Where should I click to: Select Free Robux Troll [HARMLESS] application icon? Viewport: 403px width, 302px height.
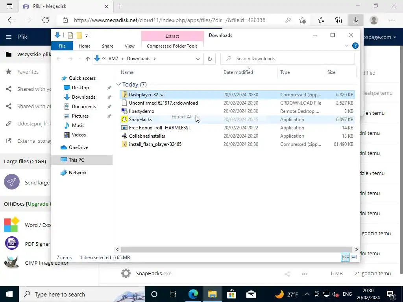124,128
